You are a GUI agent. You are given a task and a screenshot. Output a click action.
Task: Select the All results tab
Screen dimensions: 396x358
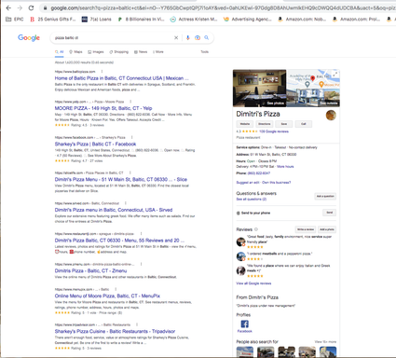(x=60, y=52)
